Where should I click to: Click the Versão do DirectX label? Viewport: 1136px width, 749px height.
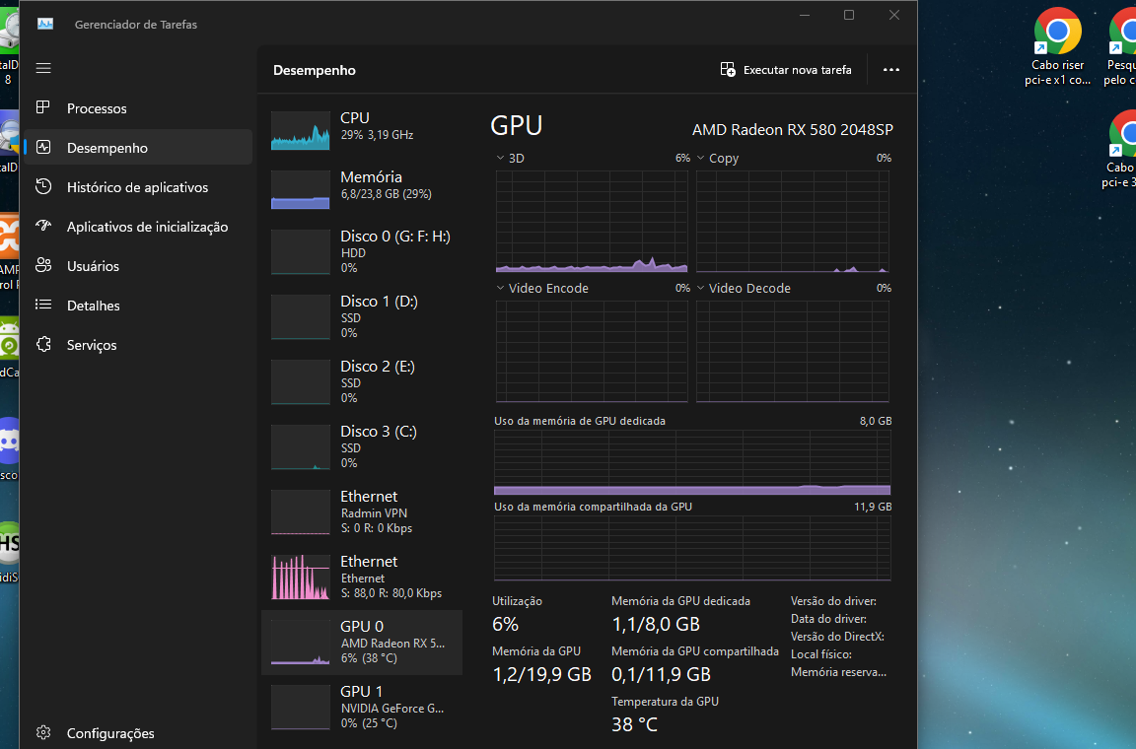[837, 637]
